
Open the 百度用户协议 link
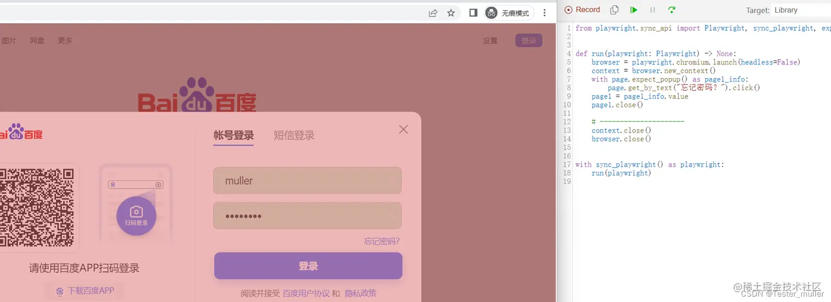(306, 294)
